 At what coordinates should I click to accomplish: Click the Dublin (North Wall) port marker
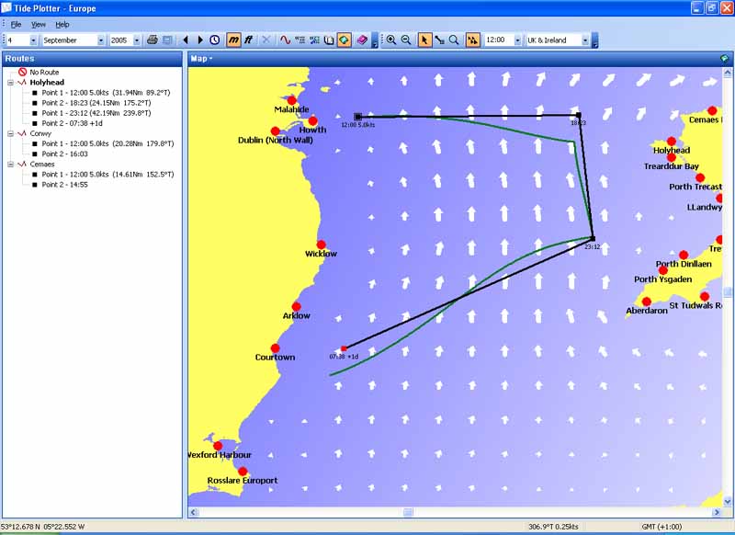coord(275,131)
